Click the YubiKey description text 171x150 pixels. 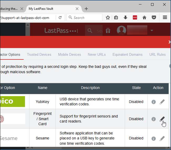pyautogui.click(x=89, y=101)
